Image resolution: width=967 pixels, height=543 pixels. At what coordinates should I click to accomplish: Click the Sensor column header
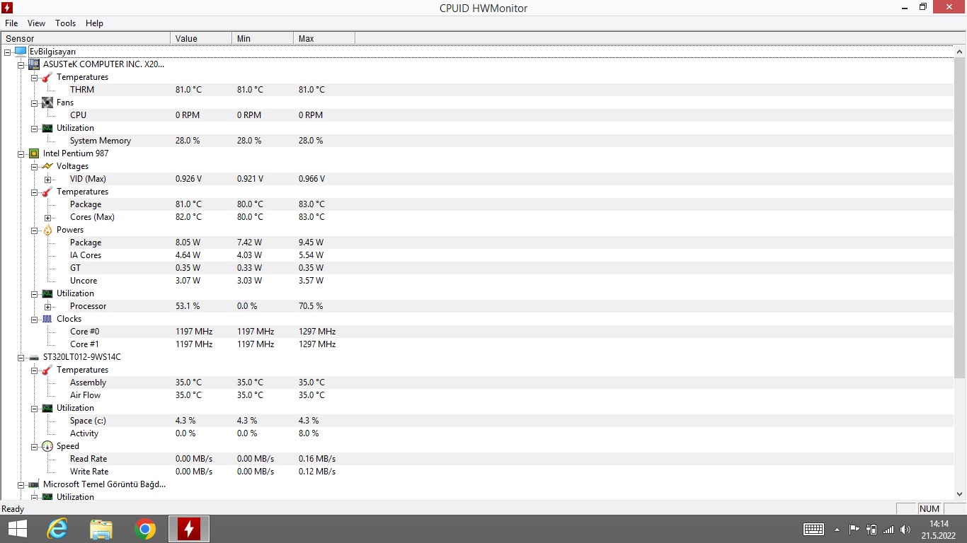point(85,38)
